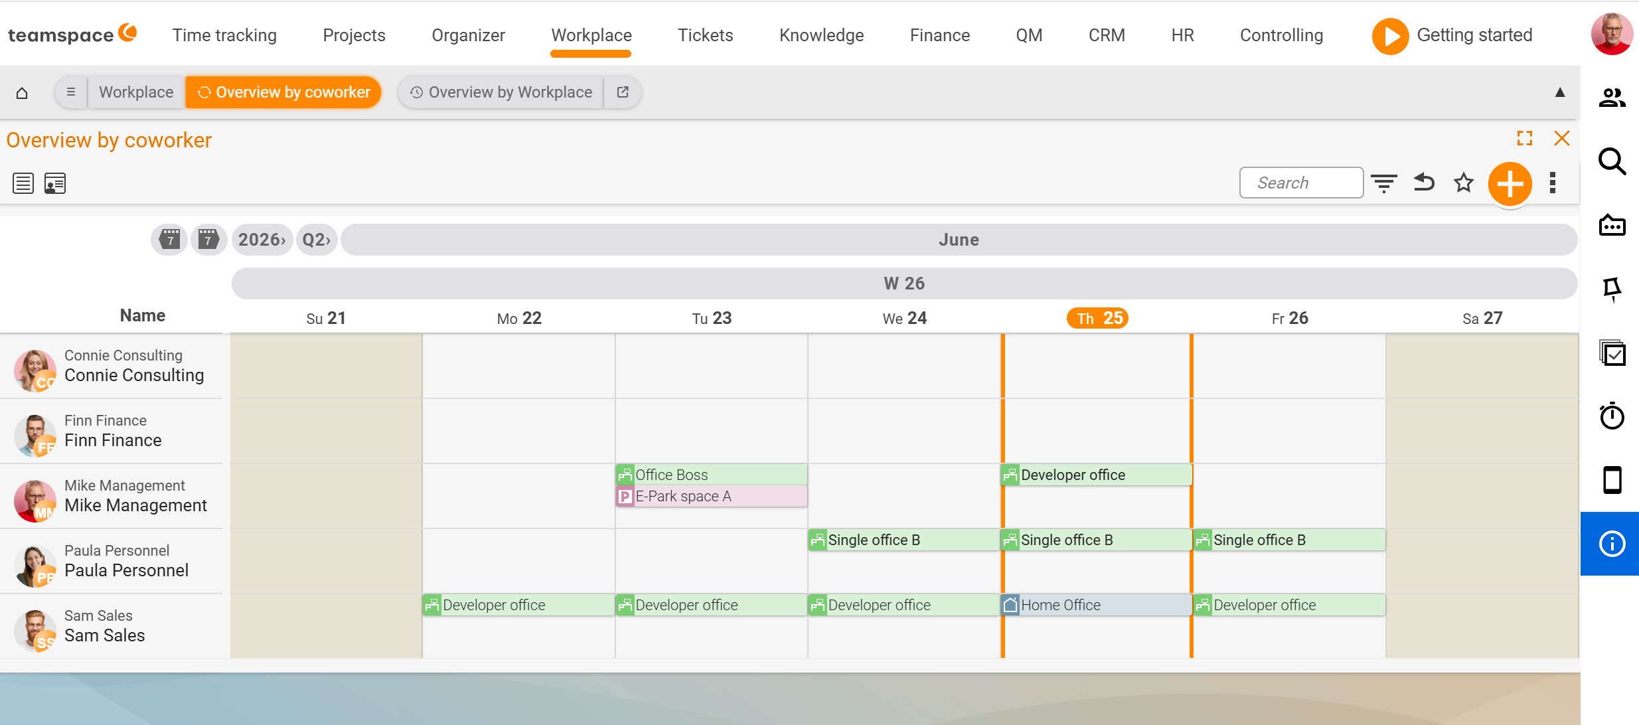Select the W 26 week bar
1639x725 pixels.
coord(904,283)
